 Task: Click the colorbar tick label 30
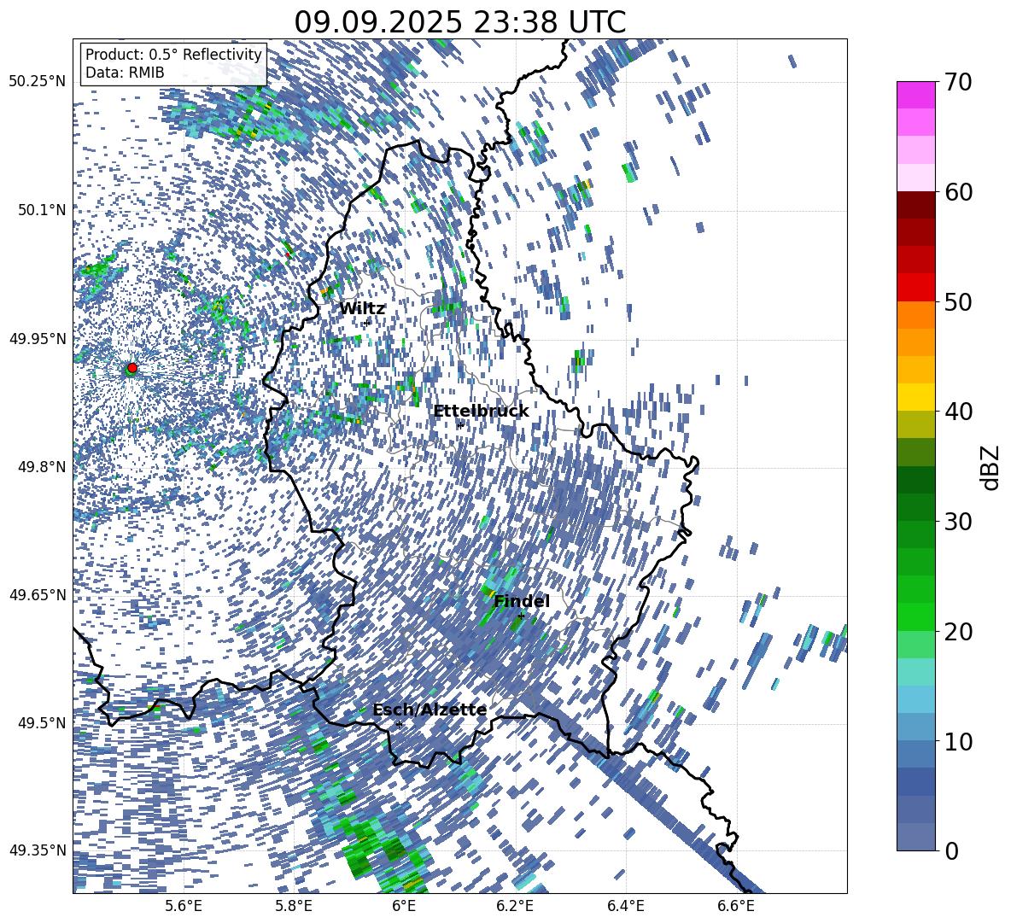pos(958,522)
